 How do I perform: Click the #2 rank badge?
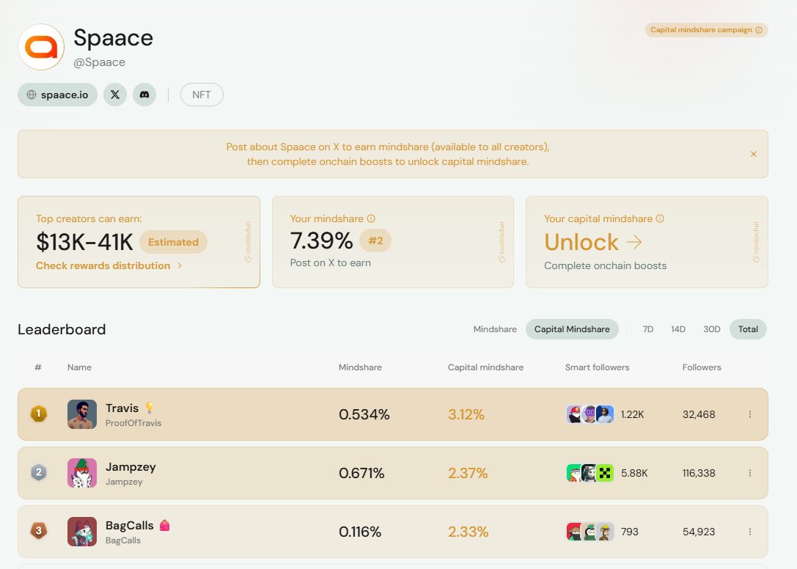tap(375, 241)
